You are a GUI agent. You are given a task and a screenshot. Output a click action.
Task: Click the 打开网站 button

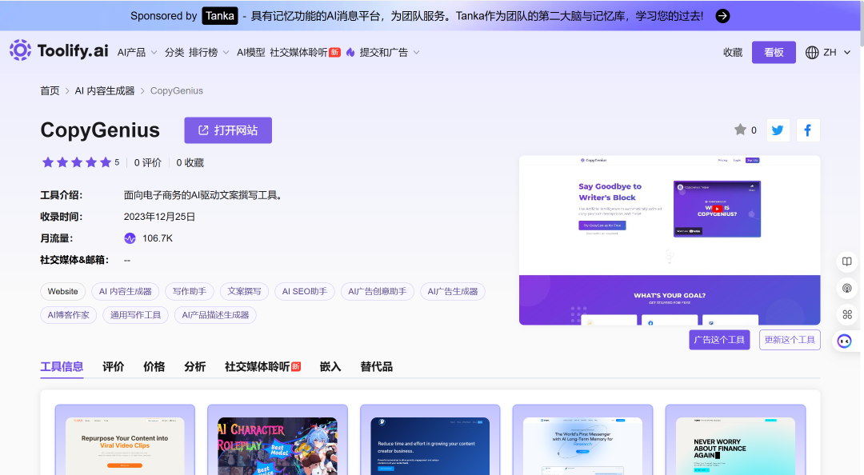[x=228, y=130]
